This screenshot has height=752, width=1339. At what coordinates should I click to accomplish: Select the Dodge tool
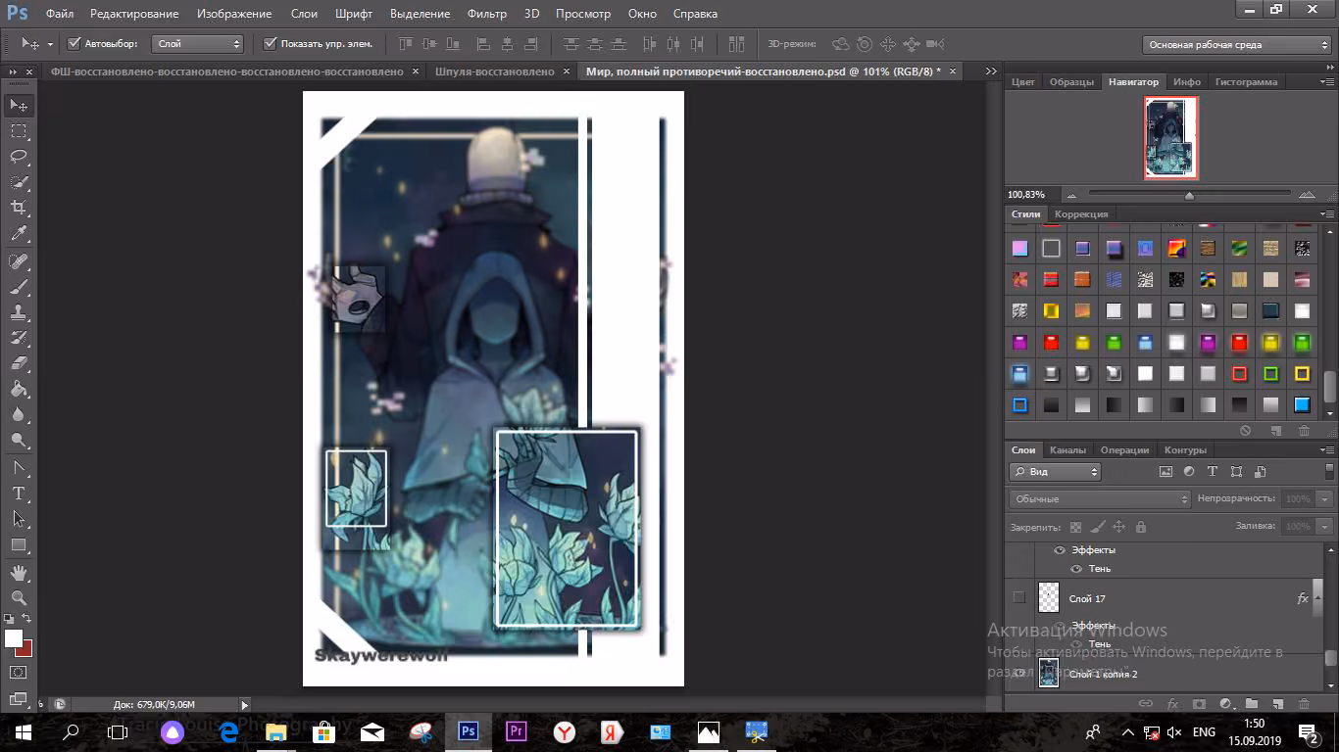(19, 441)
